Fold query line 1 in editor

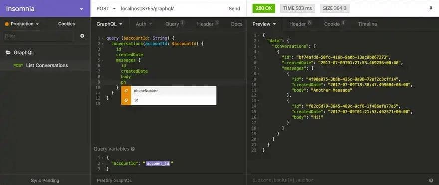103,38
